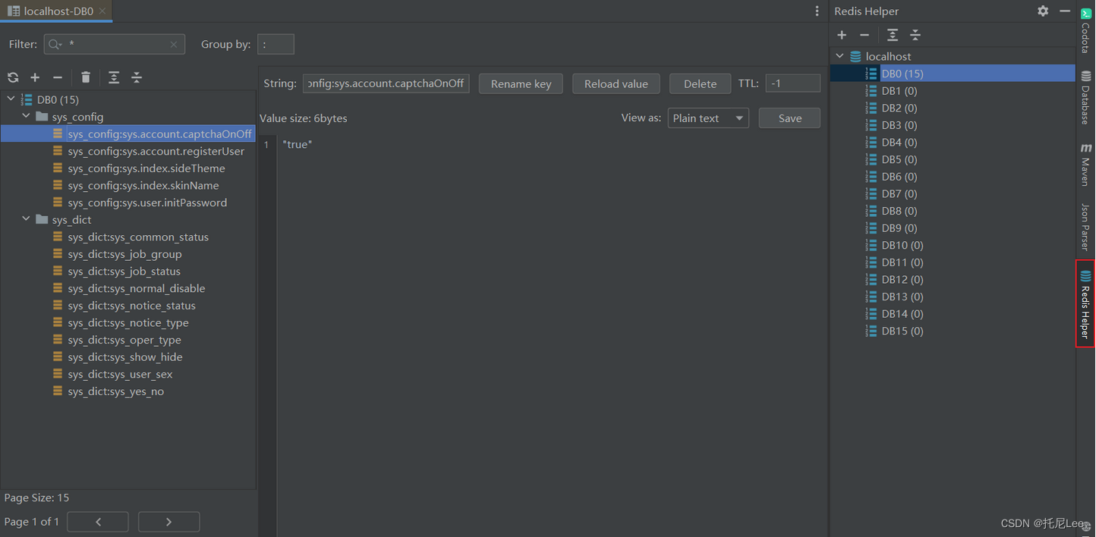Add a new key with plus icon

click(35, 77)
